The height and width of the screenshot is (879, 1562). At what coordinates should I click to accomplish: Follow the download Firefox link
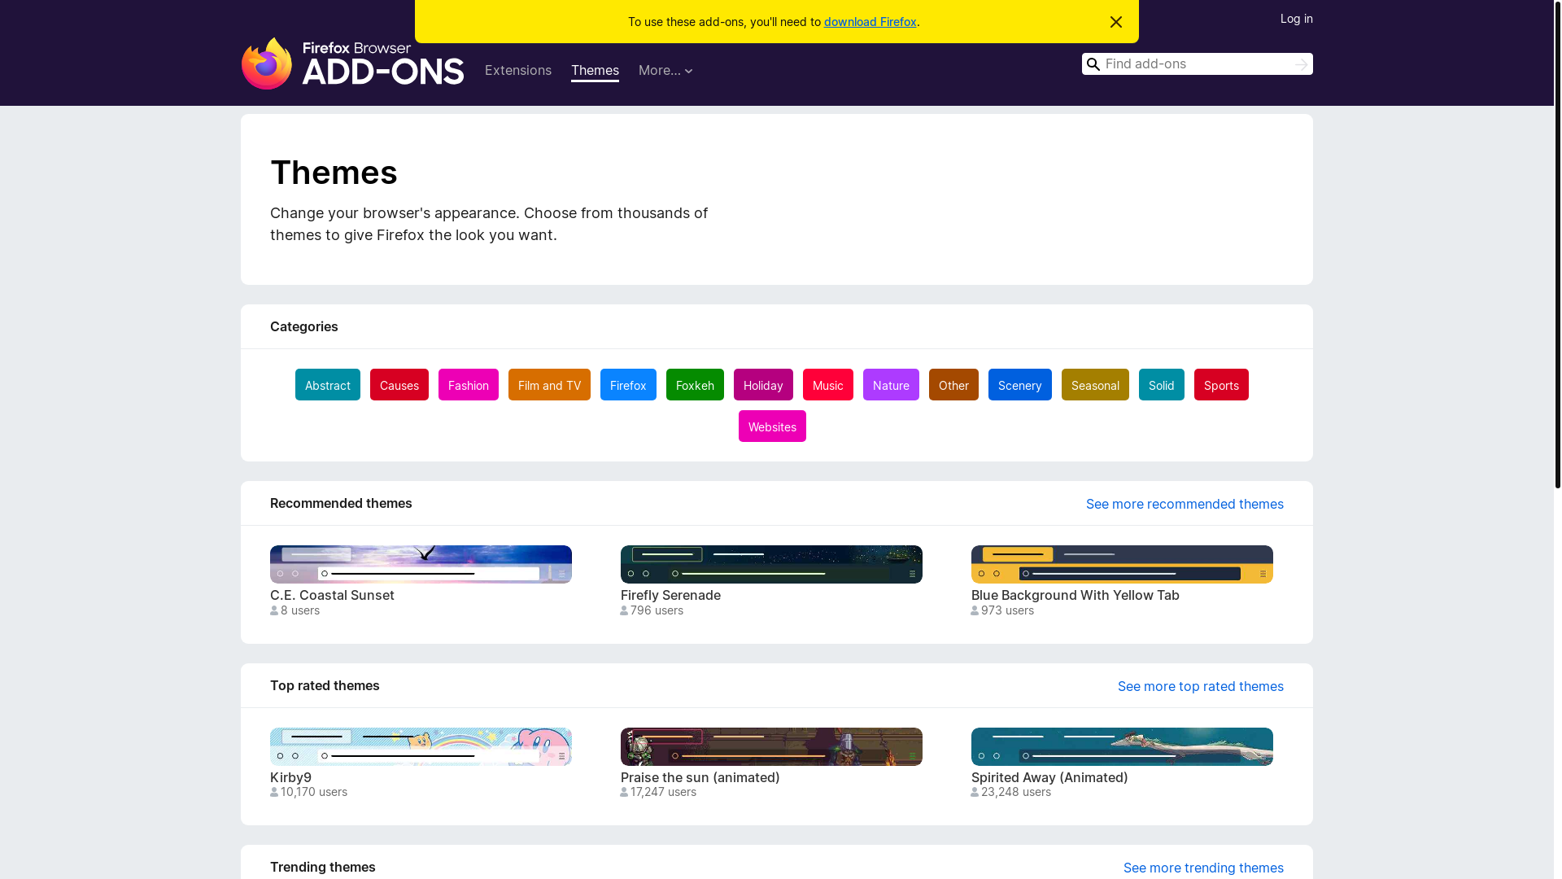click(870, 22)
